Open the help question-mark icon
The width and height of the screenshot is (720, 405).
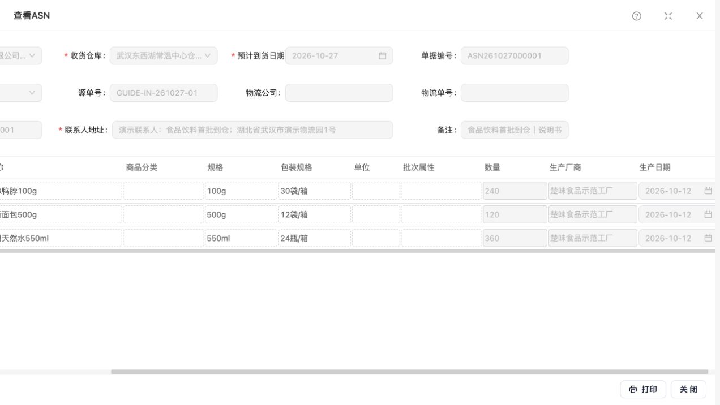(x=637, y=16)
